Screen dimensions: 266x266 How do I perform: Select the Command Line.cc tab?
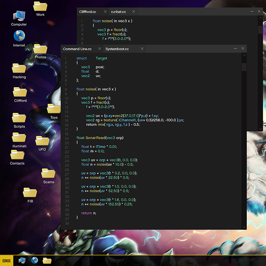click(77, 49)
